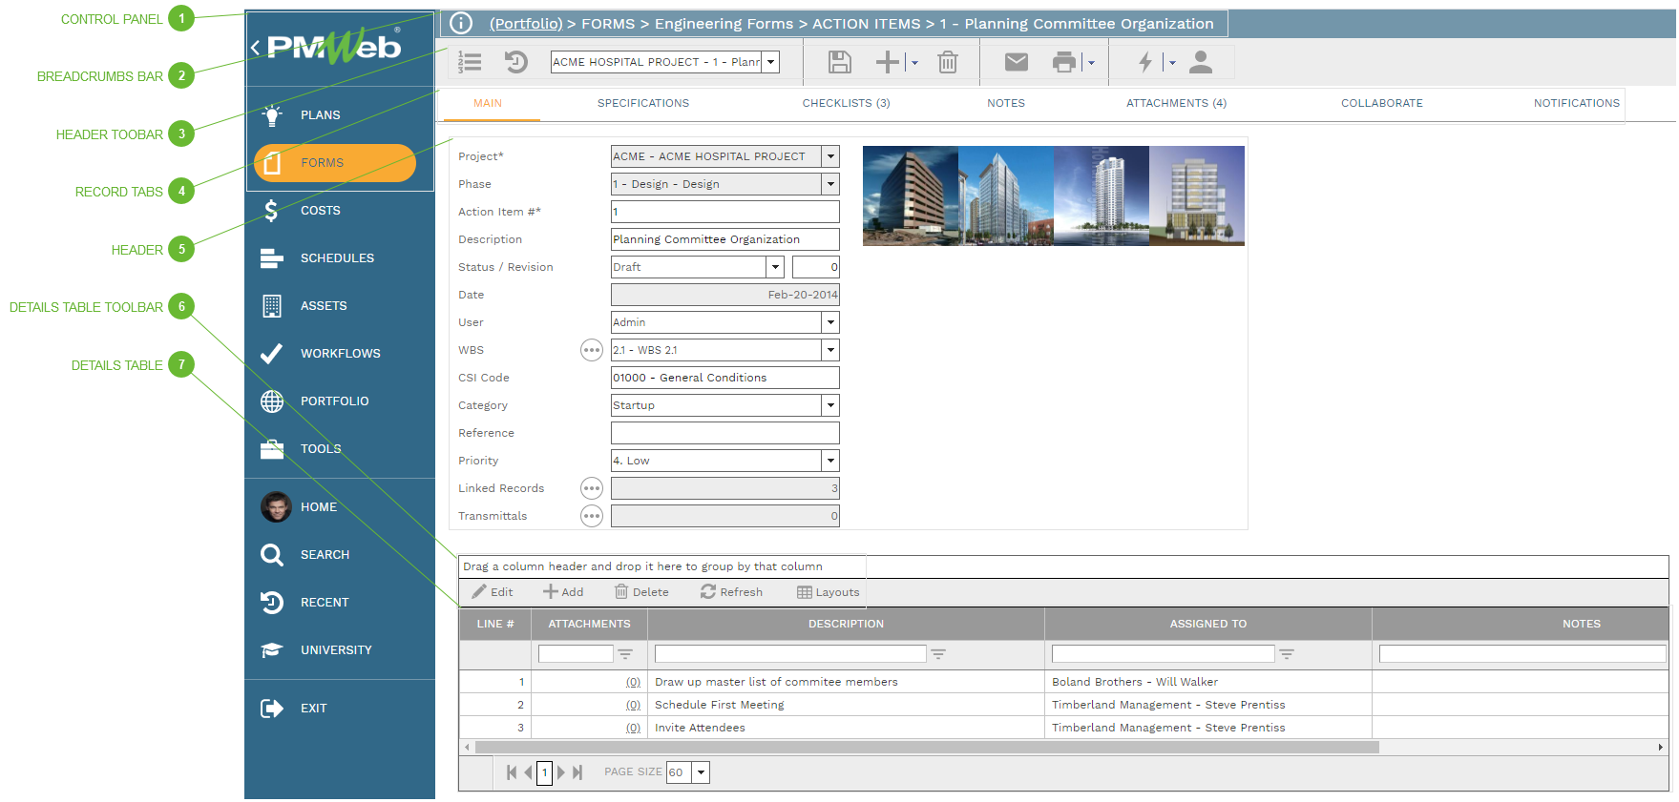
Task: Open the Transmittals ellipsis button
Action: (592, 516)
